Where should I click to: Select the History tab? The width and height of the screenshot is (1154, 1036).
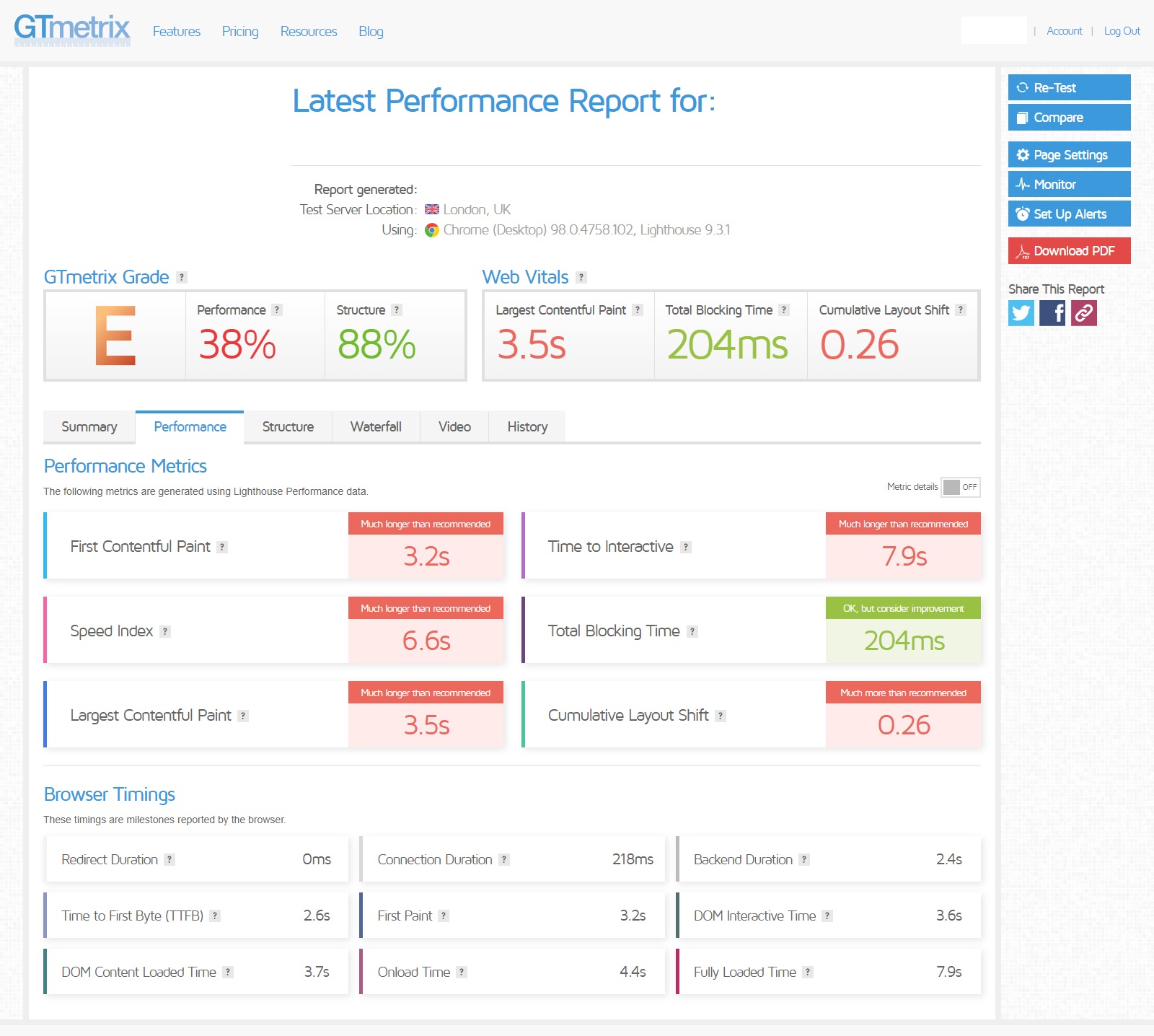[x=527, y=426]
